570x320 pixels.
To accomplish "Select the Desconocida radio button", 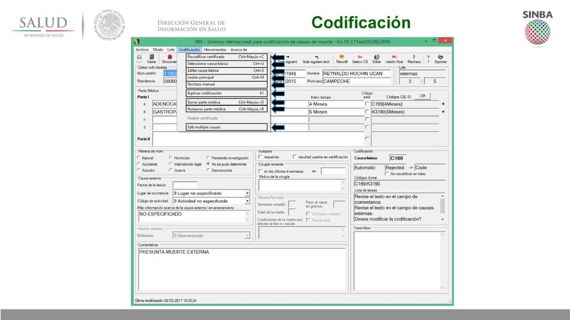I will [208, 170].
